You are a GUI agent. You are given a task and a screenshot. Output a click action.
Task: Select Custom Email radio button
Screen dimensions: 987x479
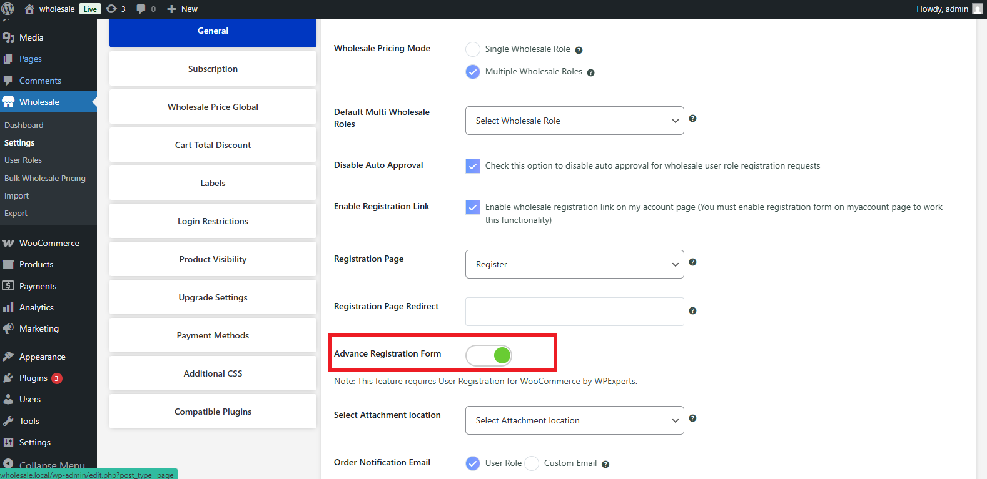tap(532, 463)
